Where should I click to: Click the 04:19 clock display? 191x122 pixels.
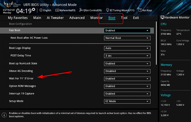coord(24,11)
